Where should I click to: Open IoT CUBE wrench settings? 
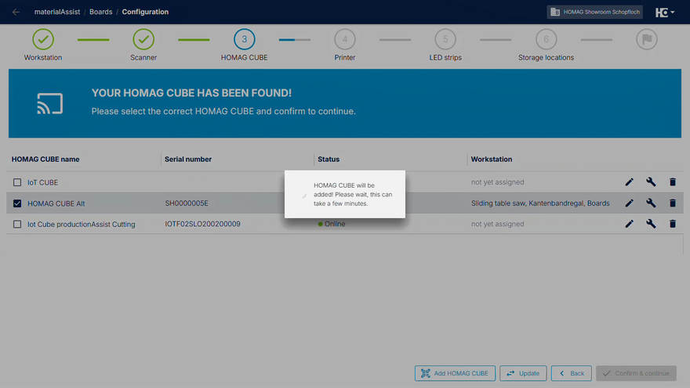651,181
